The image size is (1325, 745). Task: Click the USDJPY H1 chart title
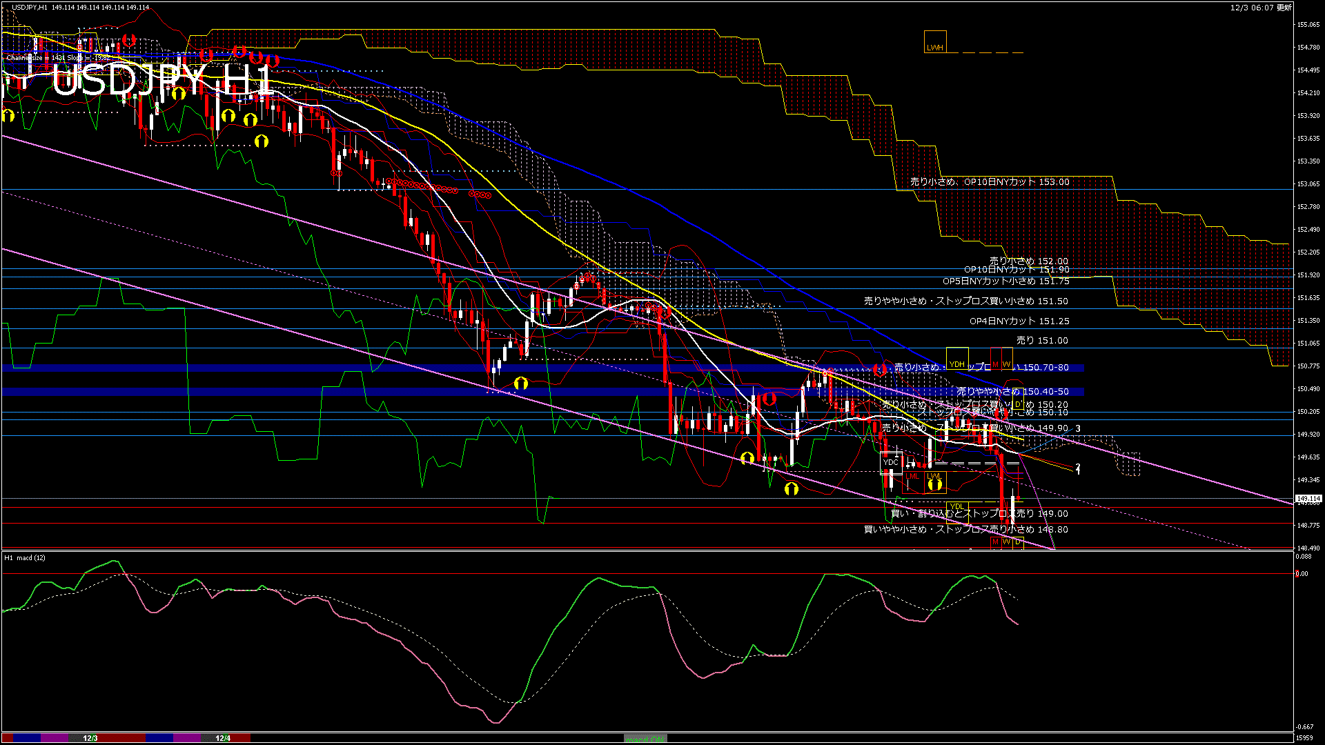click(162, 81)
